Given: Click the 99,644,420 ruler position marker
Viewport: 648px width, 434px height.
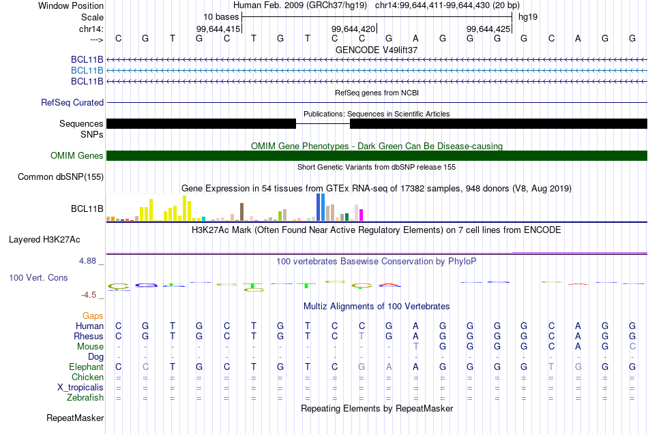Looking at the screenshot, I should pyautogui.click(x=354, y=29).
